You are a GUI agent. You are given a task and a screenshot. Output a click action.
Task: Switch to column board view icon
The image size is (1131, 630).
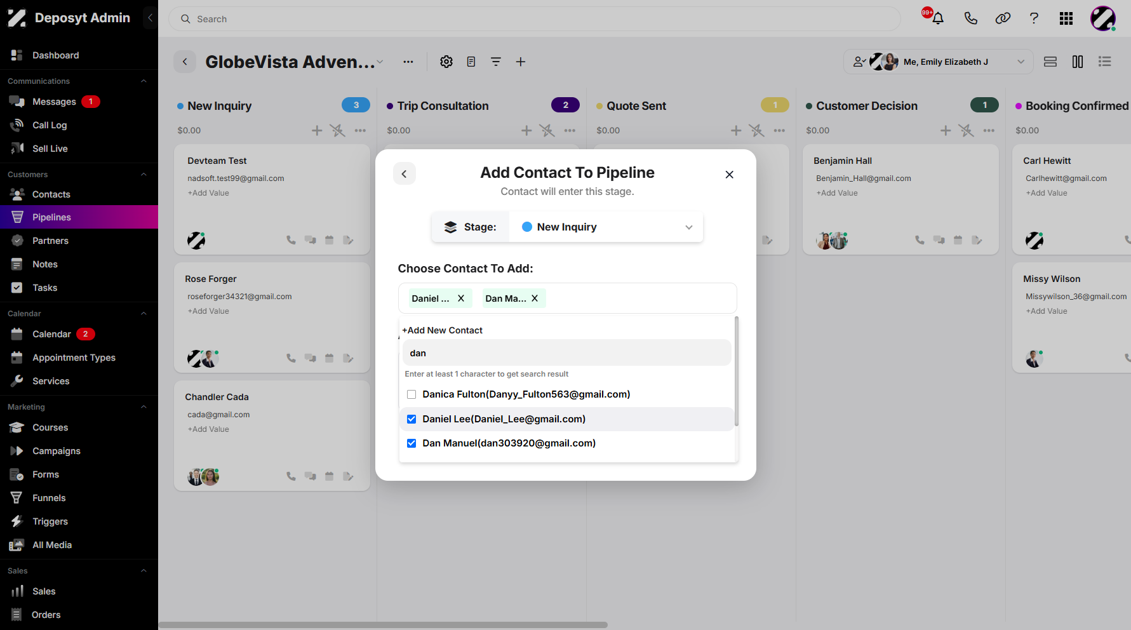pyautogui.click(x=1078, y=62)
